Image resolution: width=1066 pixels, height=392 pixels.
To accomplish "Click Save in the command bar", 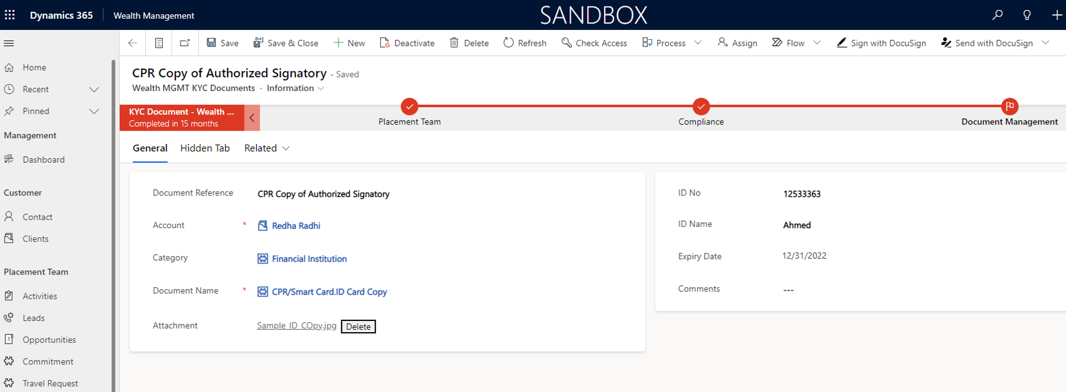I will point(222,43).
